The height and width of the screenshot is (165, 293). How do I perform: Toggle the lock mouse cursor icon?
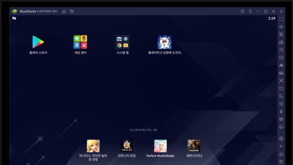[281, 34]
